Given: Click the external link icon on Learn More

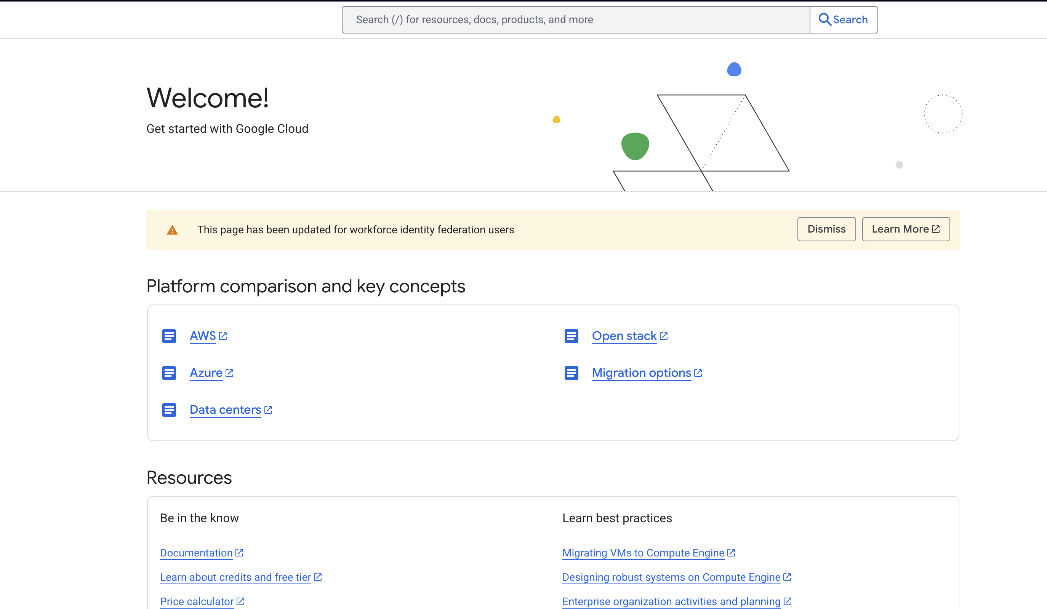Looking at the screenshot, I should click(935, 228).
